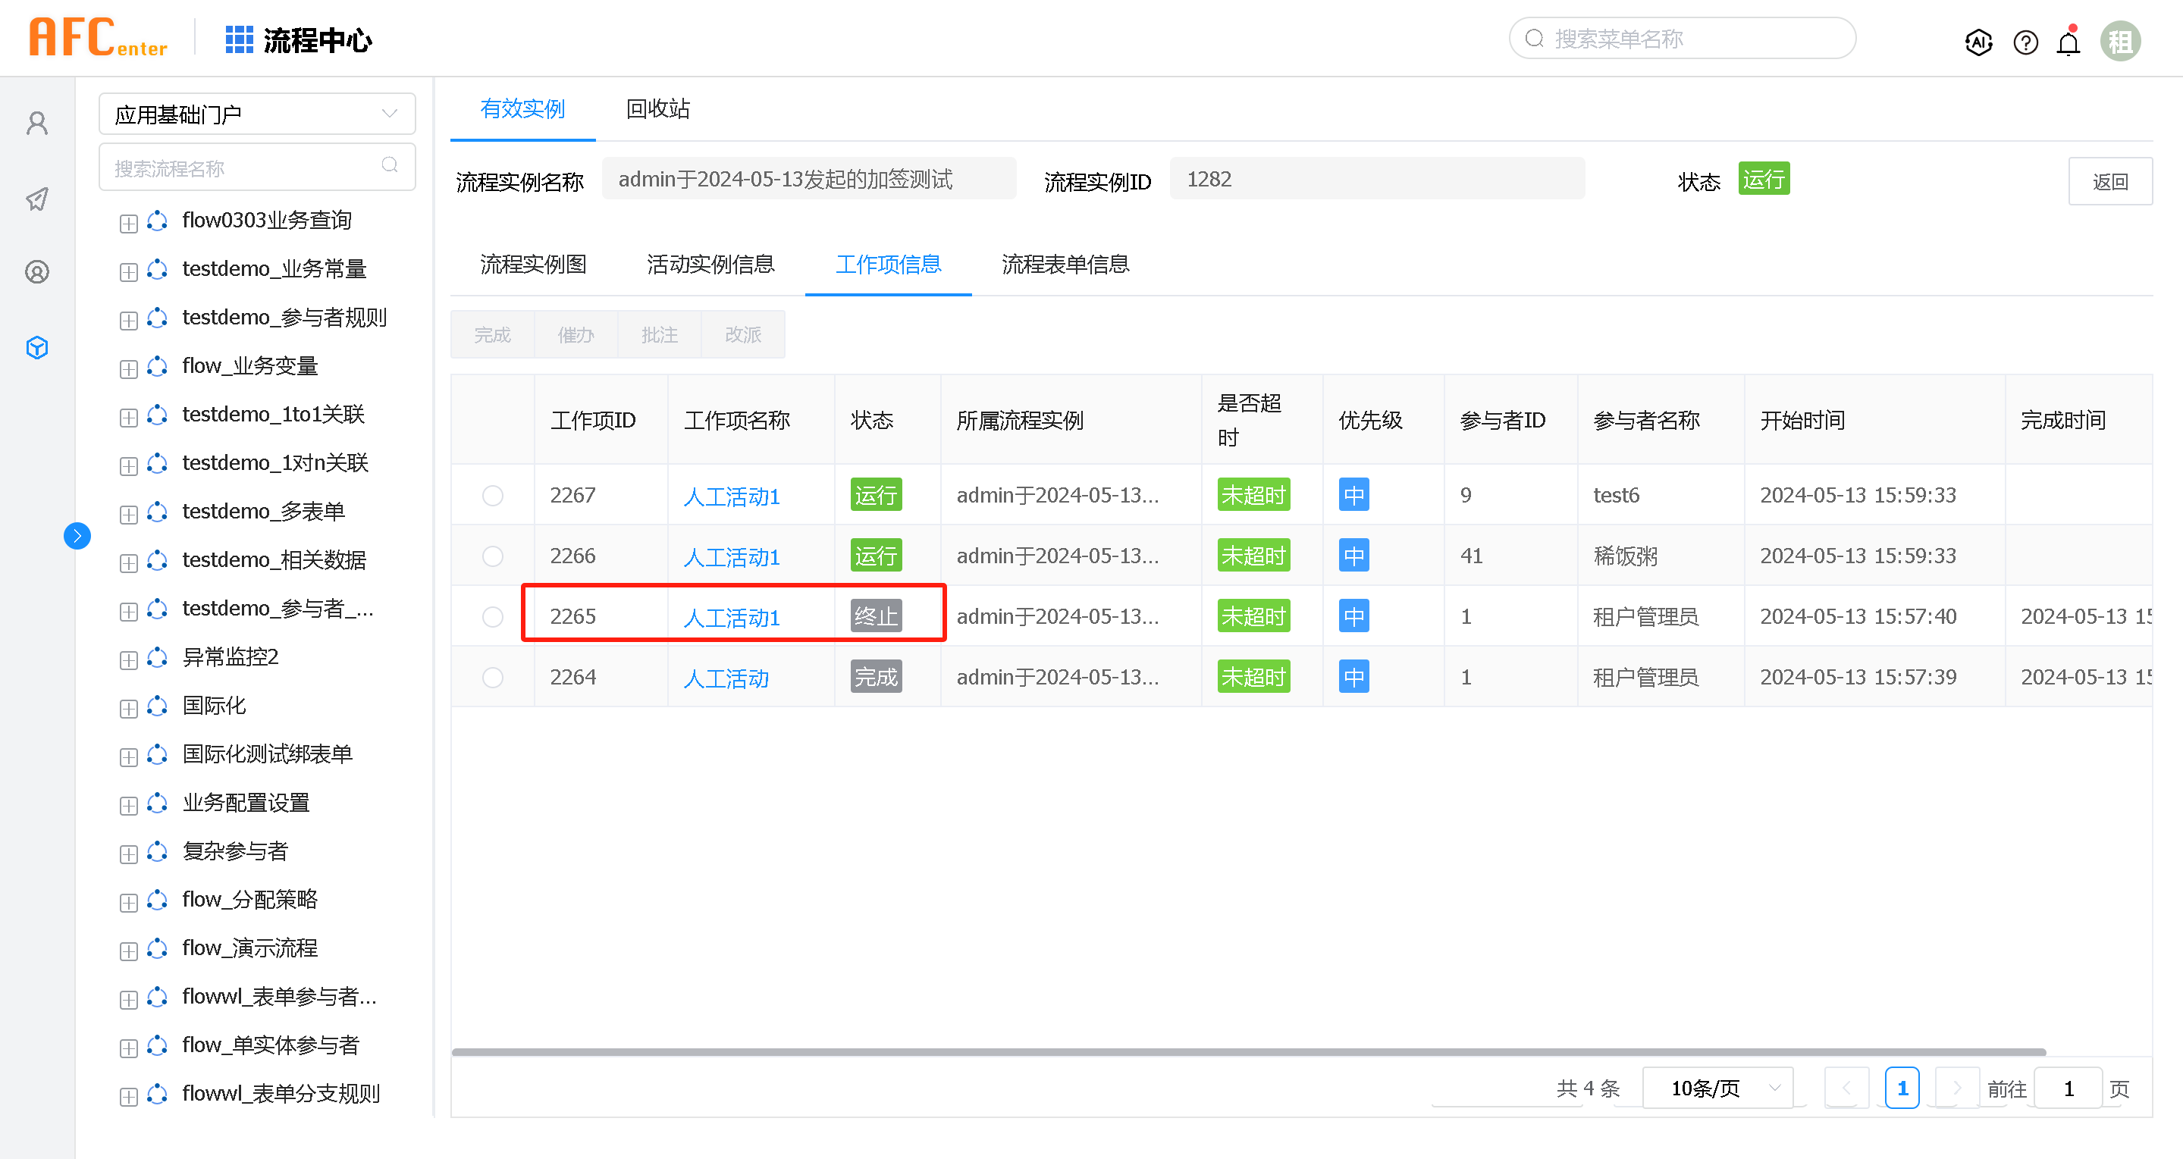Switch to the 流程实例图 tab
This screenshot has width=2183, height=1159.
click(533, 265)
